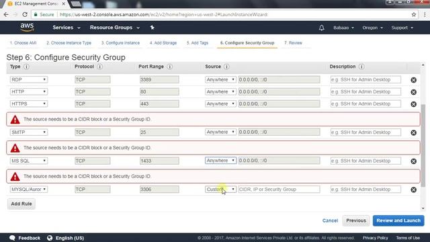Delete the HTTP rule with X icon
Viewport: 430px width, 242px height.
tap(414, 92)
